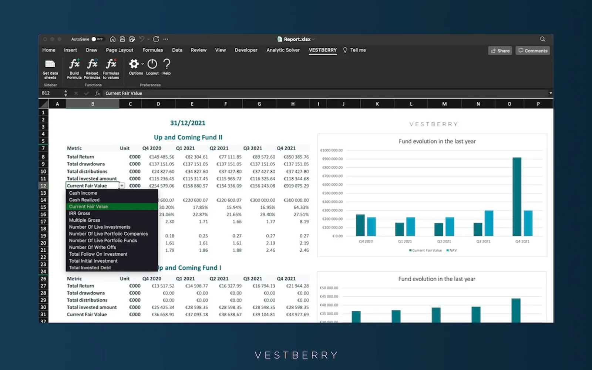Click the select-all corner triangle
Screen dimensions: 592x370
[x=44, y=104]
